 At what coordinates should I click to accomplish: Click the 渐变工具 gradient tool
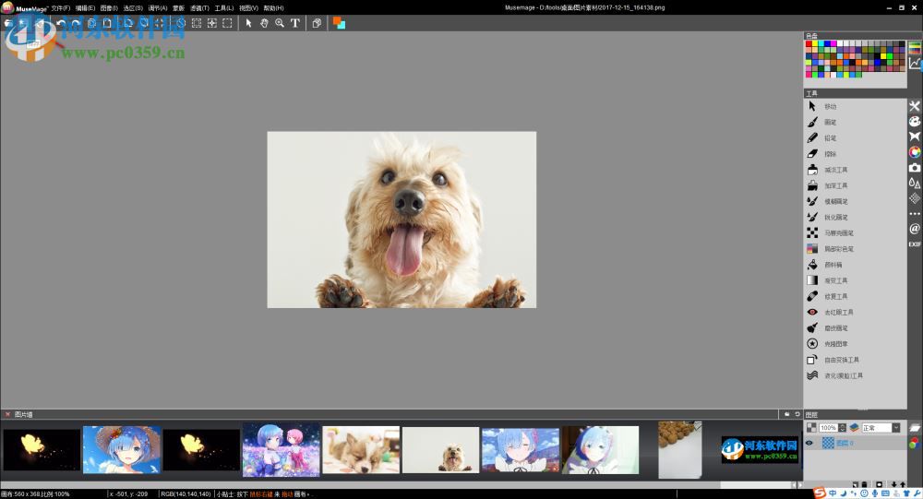(x=829, y=280)
